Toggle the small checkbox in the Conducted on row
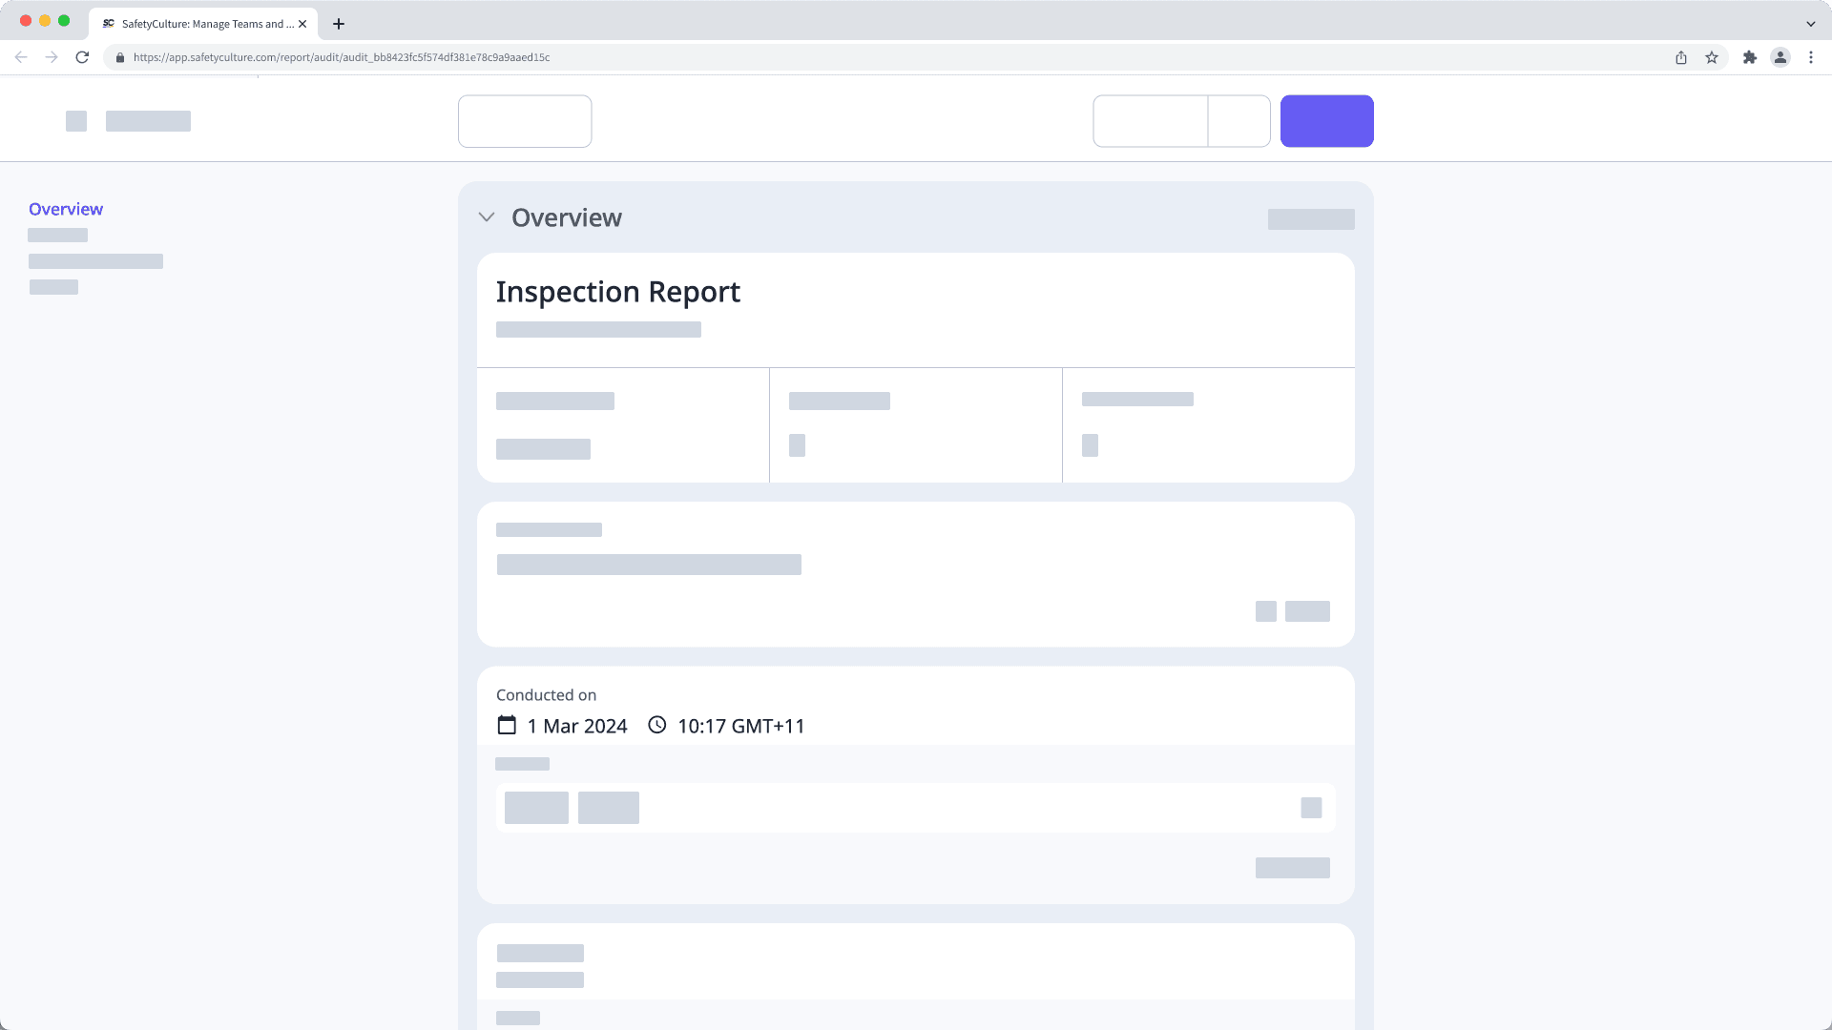 pos(1311,807)
